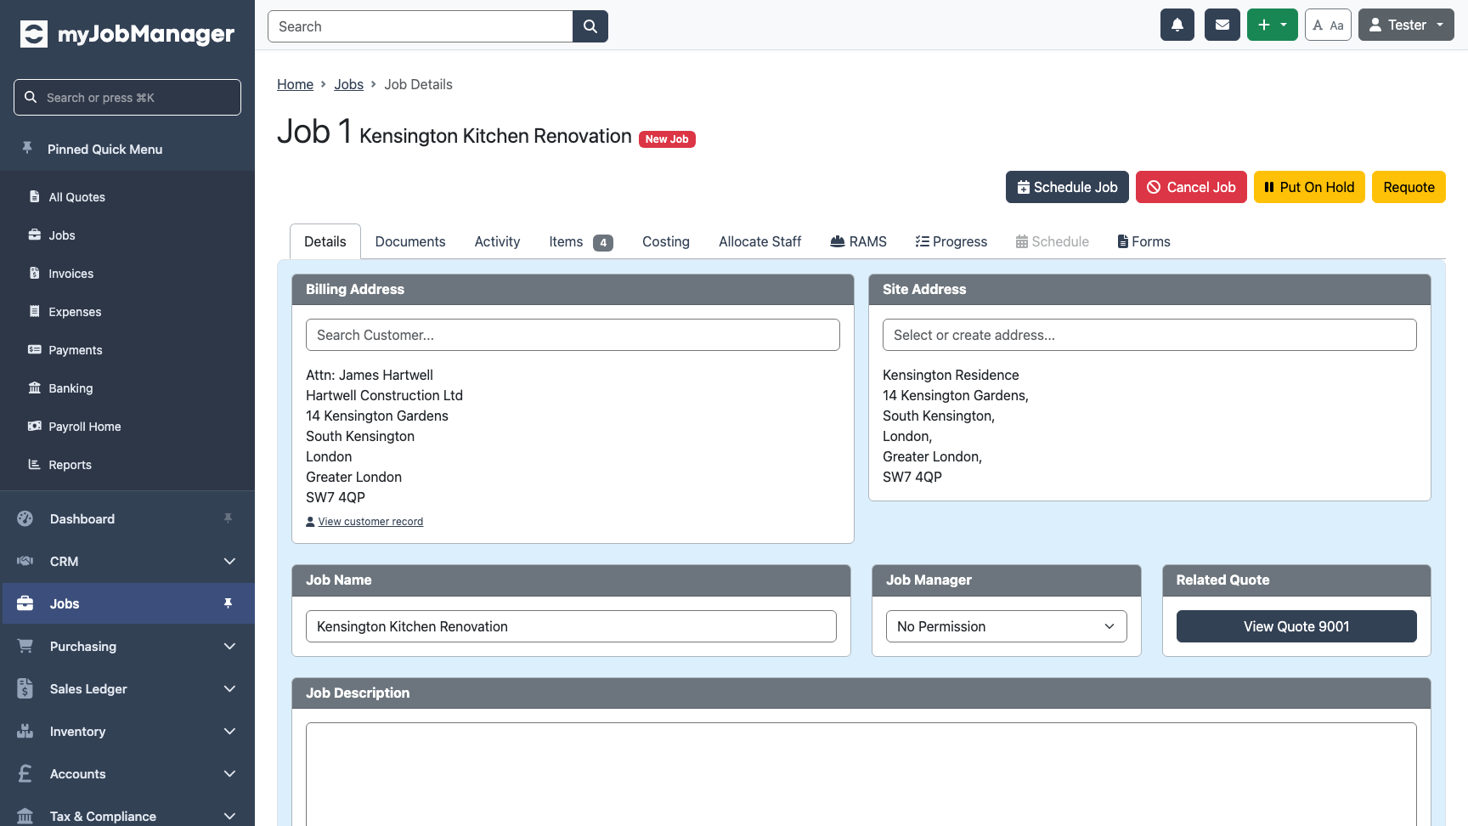This screenshot has height=826, width=1468.
Task: Expand the Inventory sidebar section
Action: click(127, 732)
